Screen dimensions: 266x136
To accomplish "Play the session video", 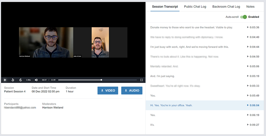I will (x=5, y=80).
